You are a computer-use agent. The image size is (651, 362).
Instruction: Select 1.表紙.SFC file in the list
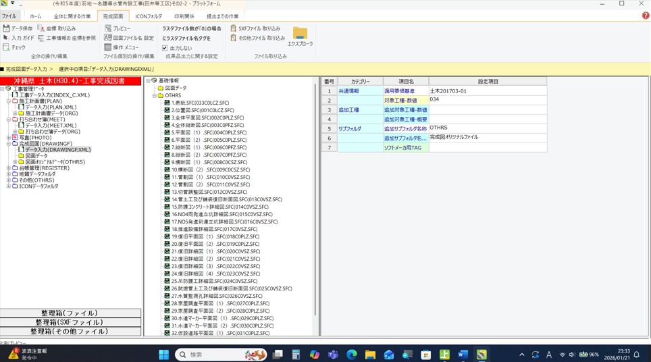200,103
